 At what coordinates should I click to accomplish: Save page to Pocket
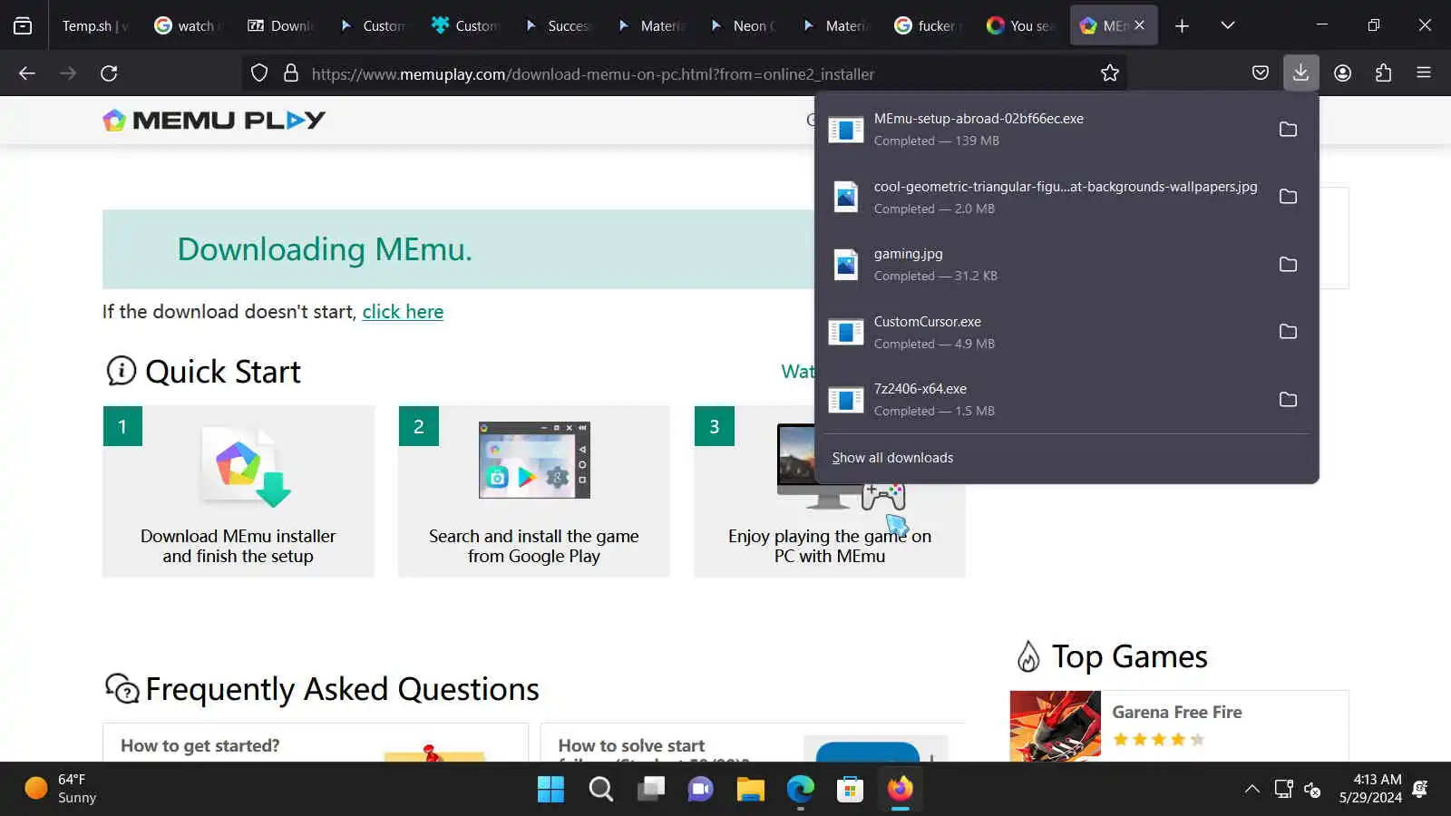pos(1261,73)
